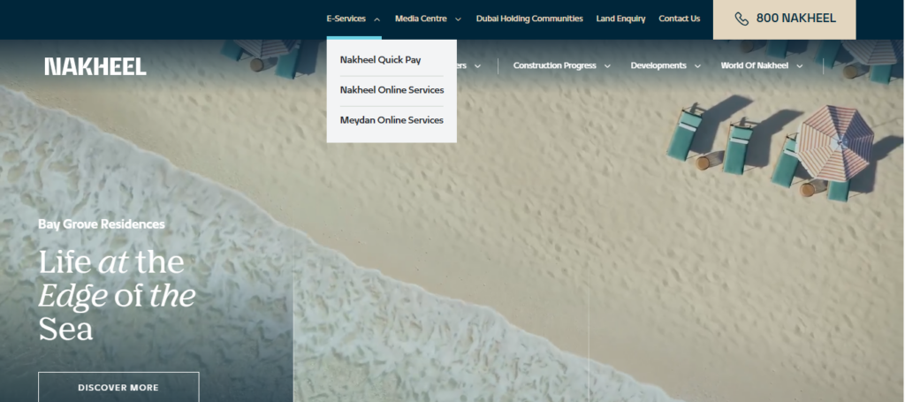Open the E-Services menu label
Image resolution: width=905 pixels, height=402 pixels.
[x=346, y=19]
